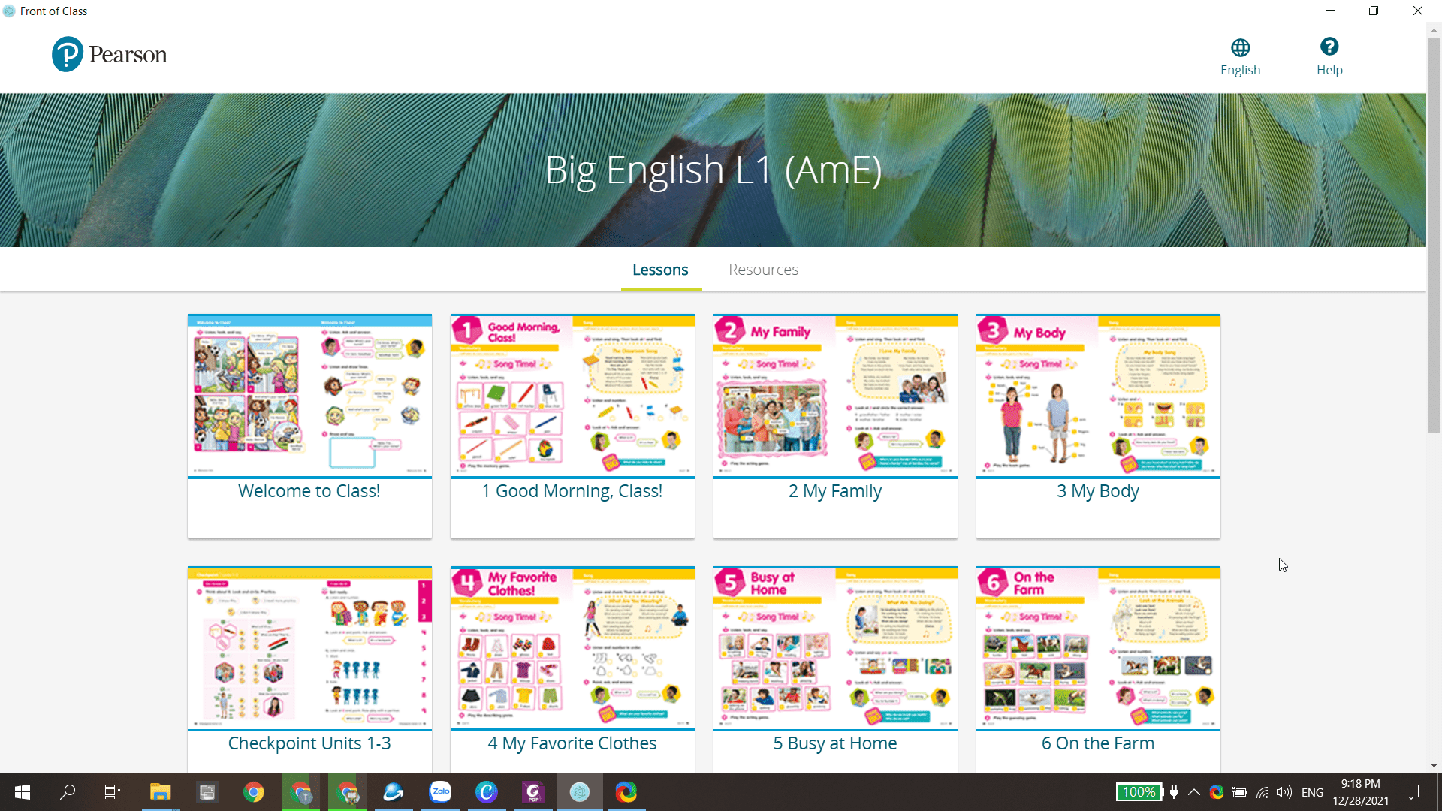
Task: Open Google Chrome from the taskbar
Action: coord(253,792)
